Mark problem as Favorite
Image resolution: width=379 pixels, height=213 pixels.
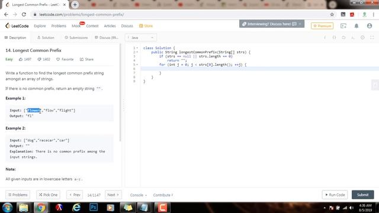pyautogui.click(x=65, y=59)
